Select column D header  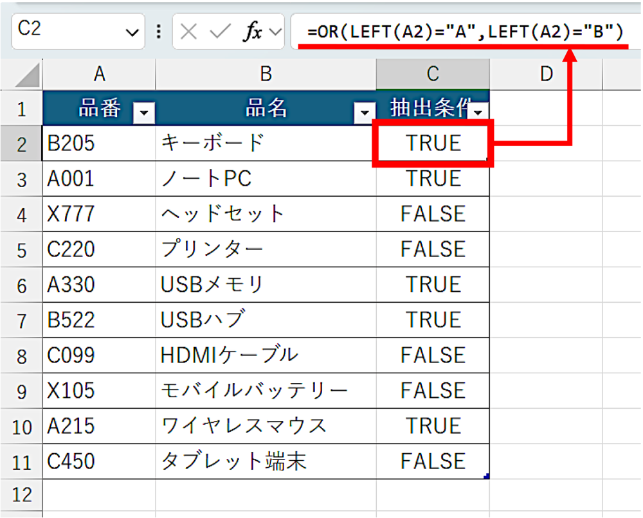coord(546,74)
